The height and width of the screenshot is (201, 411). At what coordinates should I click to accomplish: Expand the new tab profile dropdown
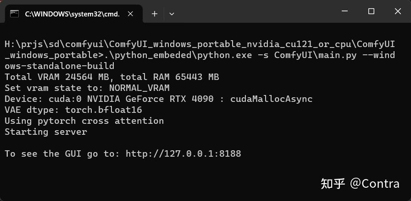pos(172,14)
